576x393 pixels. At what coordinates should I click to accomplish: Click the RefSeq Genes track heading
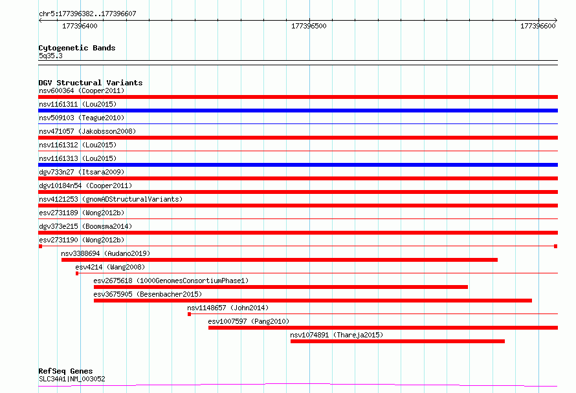point(65,371)
